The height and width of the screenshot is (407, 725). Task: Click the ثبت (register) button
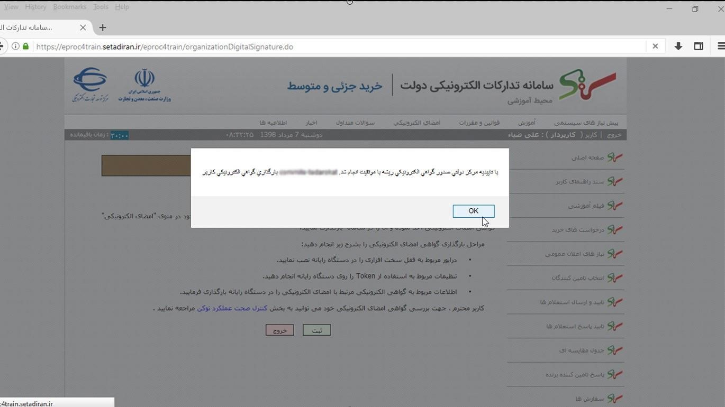316,330
